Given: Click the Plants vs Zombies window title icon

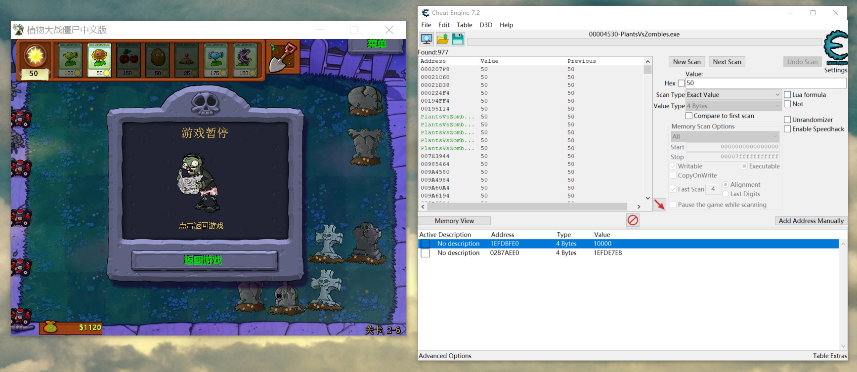Looking at the screenshot, I should (18, 30).
